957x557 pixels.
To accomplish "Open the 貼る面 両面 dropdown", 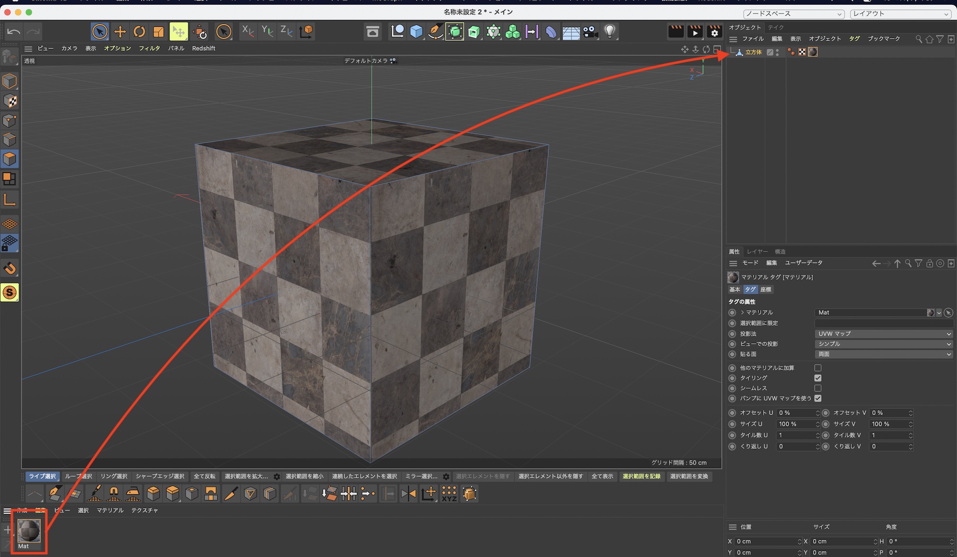I will pos(883,354).
